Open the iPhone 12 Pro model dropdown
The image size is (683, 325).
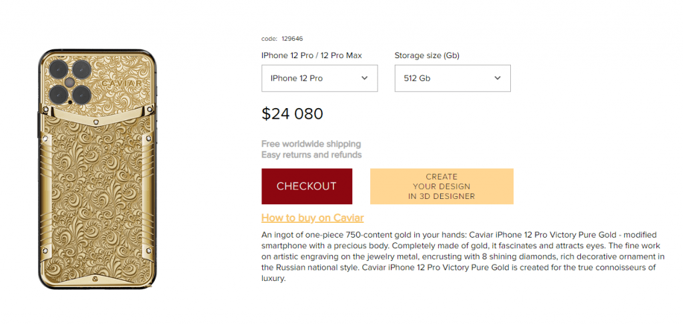click(319, 79)
